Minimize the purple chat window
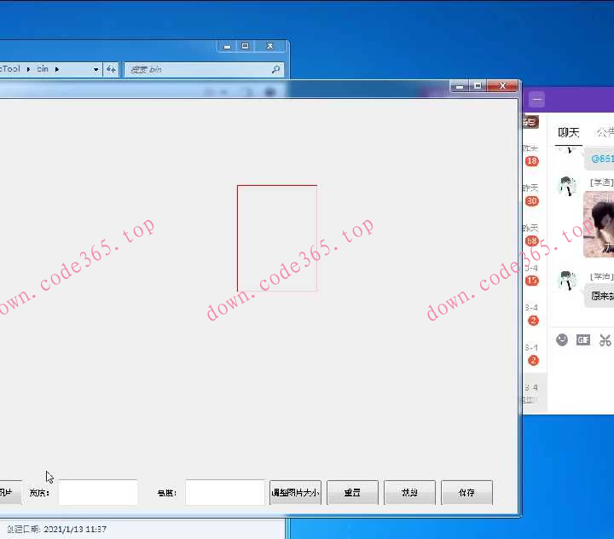The height and width of the screenshot is (539, 614). tap(537, 100)
